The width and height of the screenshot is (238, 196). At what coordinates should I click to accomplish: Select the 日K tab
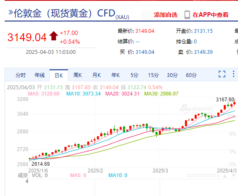(59, 75)
